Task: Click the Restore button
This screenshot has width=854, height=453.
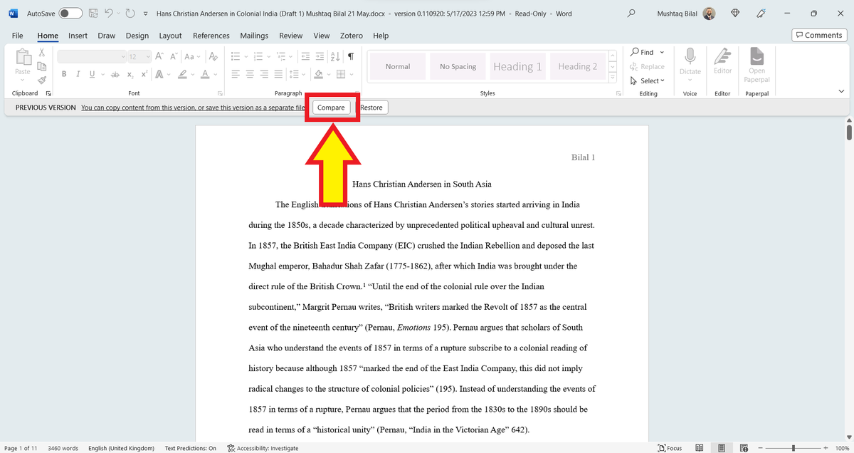Action: point(371,107)
